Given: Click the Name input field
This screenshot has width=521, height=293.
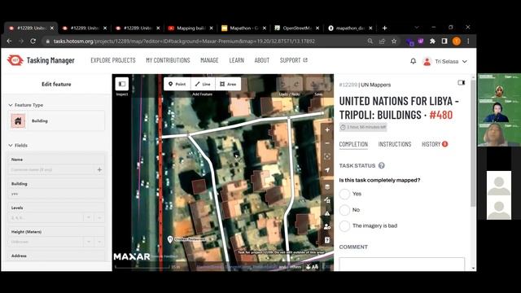Looking at the screenshot, I should point(52,170).
